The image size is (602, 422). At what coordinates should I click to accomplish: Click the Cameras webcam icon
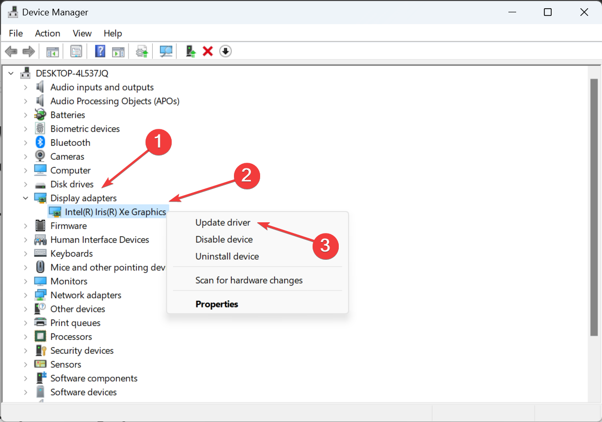click(x=40, y=156)
